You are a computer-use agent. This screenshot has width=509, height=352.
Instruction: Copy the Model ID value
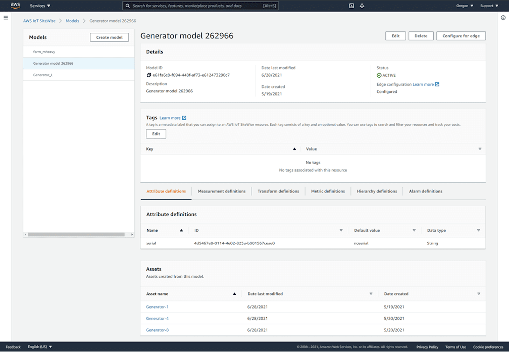[149, 75]
